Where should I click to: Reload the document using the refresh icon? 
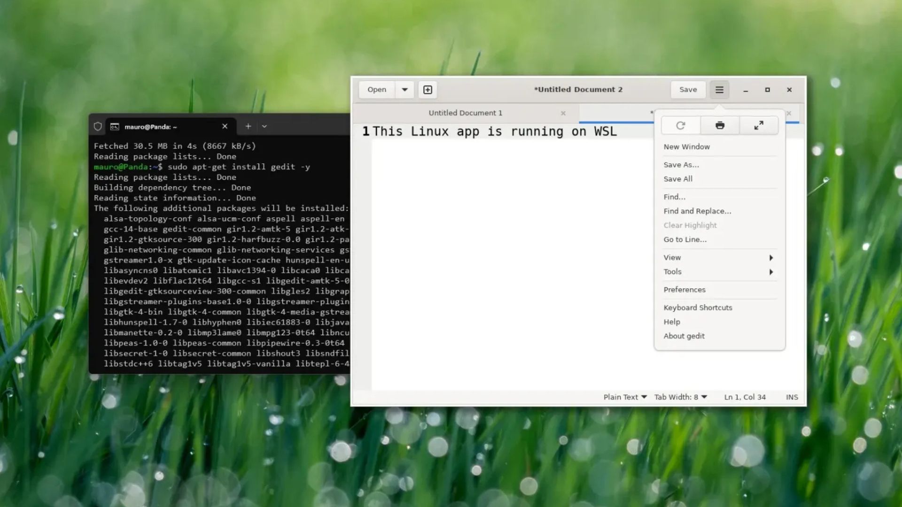[680, 125]
